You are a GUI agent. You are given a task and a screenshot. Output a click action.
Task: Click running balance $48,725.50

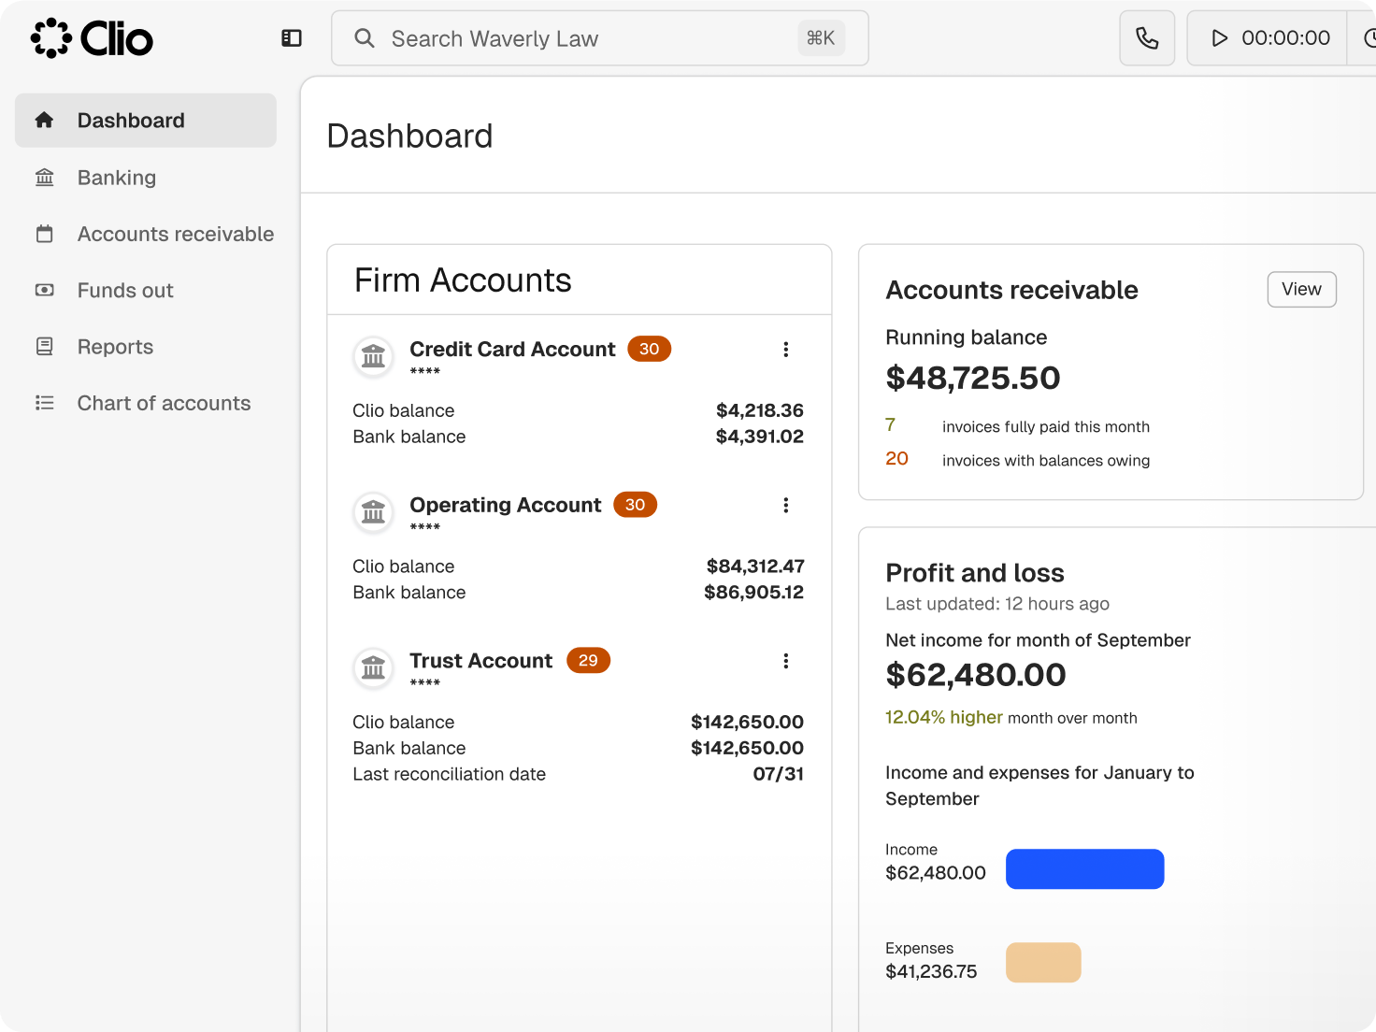click(972, 378)
